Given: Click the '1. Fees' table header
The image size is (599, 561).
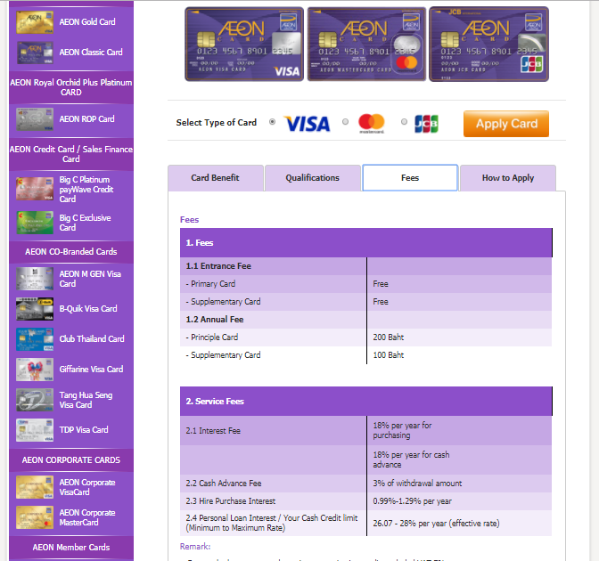Looking at the screenshot, I should [x=366, y=243].
